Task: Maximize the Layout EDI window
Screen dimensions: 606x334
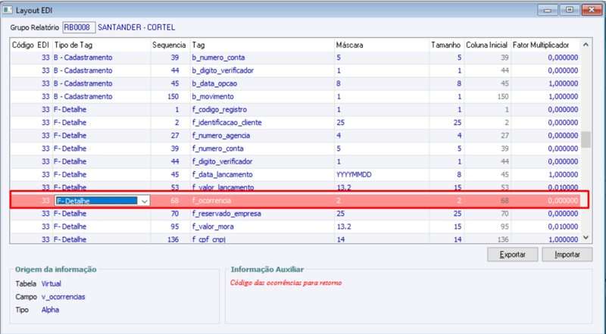Action: (x=570, y=10)
